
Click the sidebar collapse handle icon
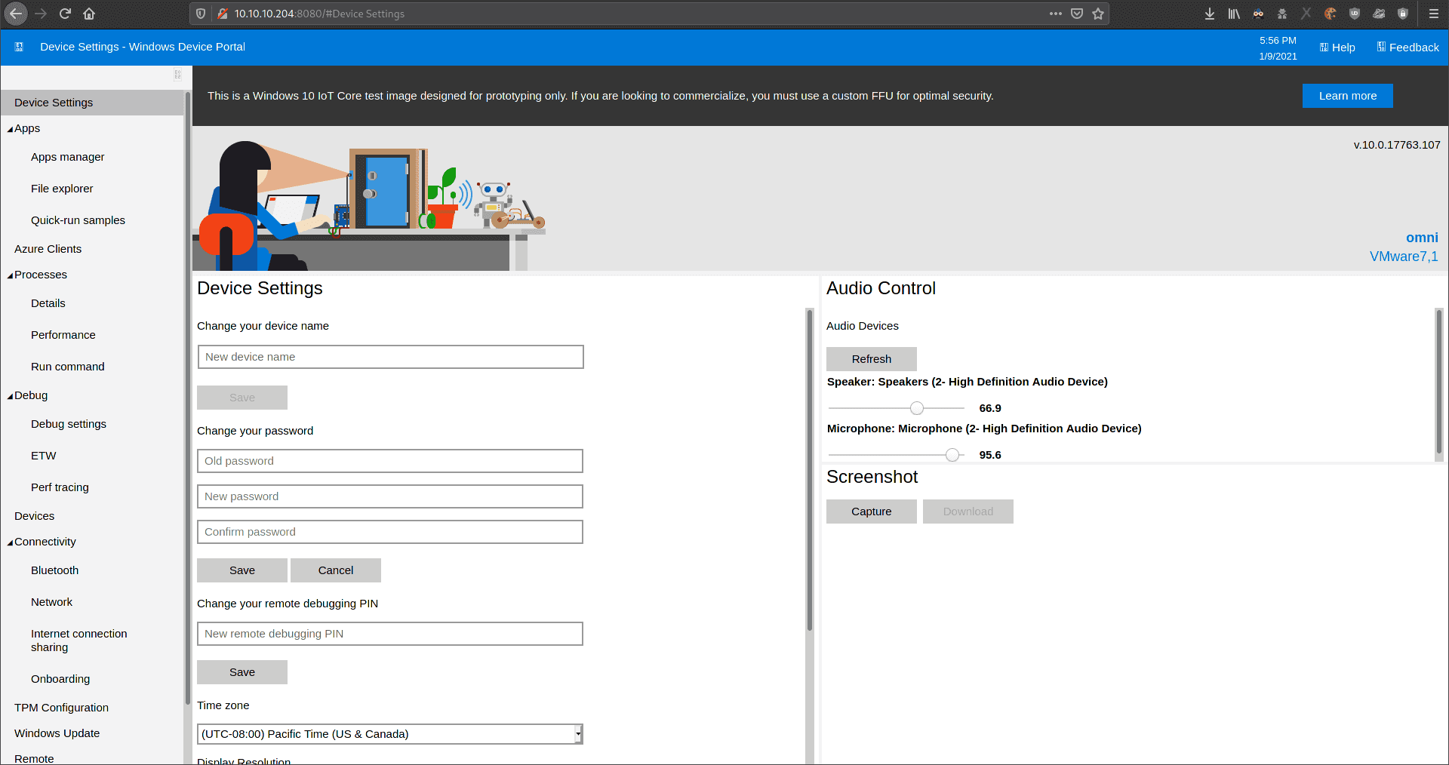point(177,75)
